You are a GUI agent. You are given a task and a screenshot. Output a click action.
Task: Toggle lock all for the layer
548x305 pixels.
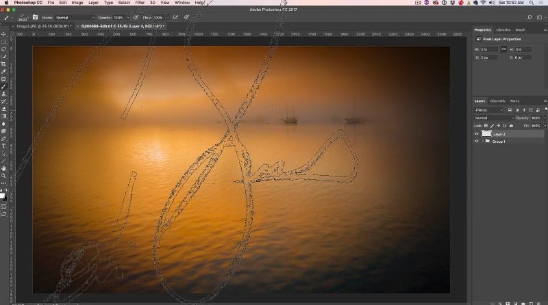(511, 126)
